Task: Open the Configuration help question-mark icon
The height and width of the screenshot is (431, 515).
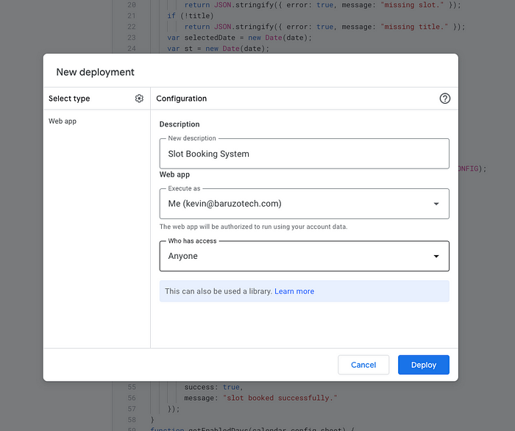Action: point(444,99)
